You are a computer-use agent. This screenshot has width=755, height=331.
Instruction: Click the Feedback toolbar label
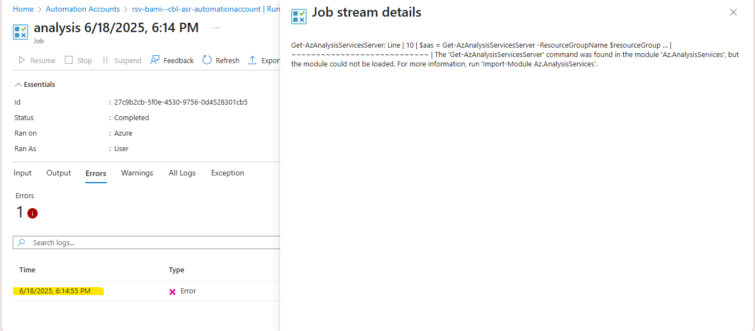[179, 60]
